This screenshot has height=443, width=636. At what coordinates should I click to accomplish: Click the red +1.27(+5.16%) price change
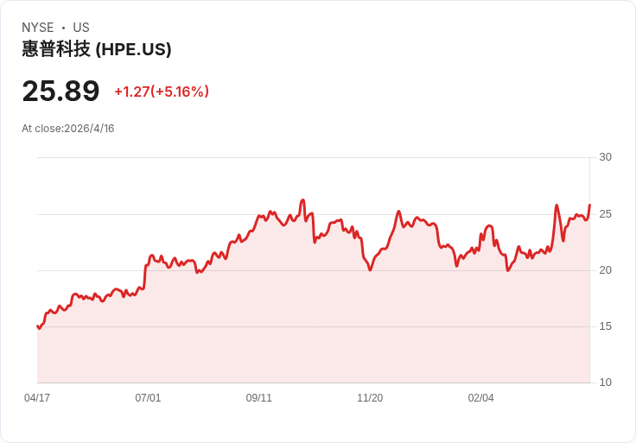pos(162,92)
